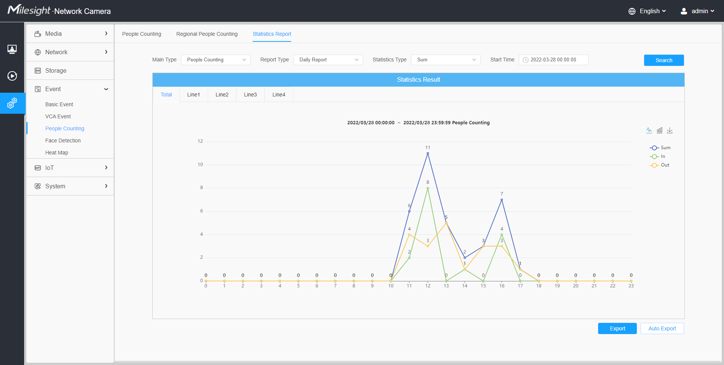Toggle the In series in legend
Image resolution: width=724 pixels, height=365 pixels.
point(658,156)
